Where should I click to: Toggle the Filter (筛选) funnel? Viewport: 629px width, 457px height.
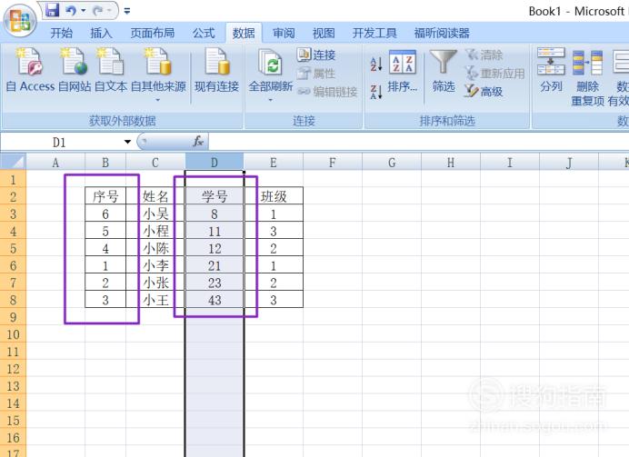pos(444,72)
